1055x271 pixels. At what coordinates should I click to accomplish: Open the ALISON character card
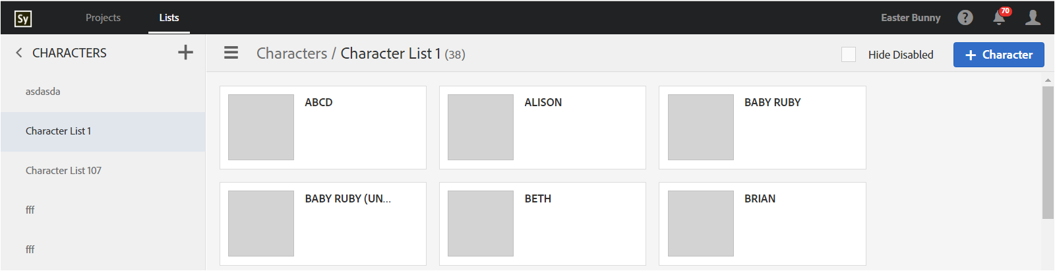coord(543,127)
